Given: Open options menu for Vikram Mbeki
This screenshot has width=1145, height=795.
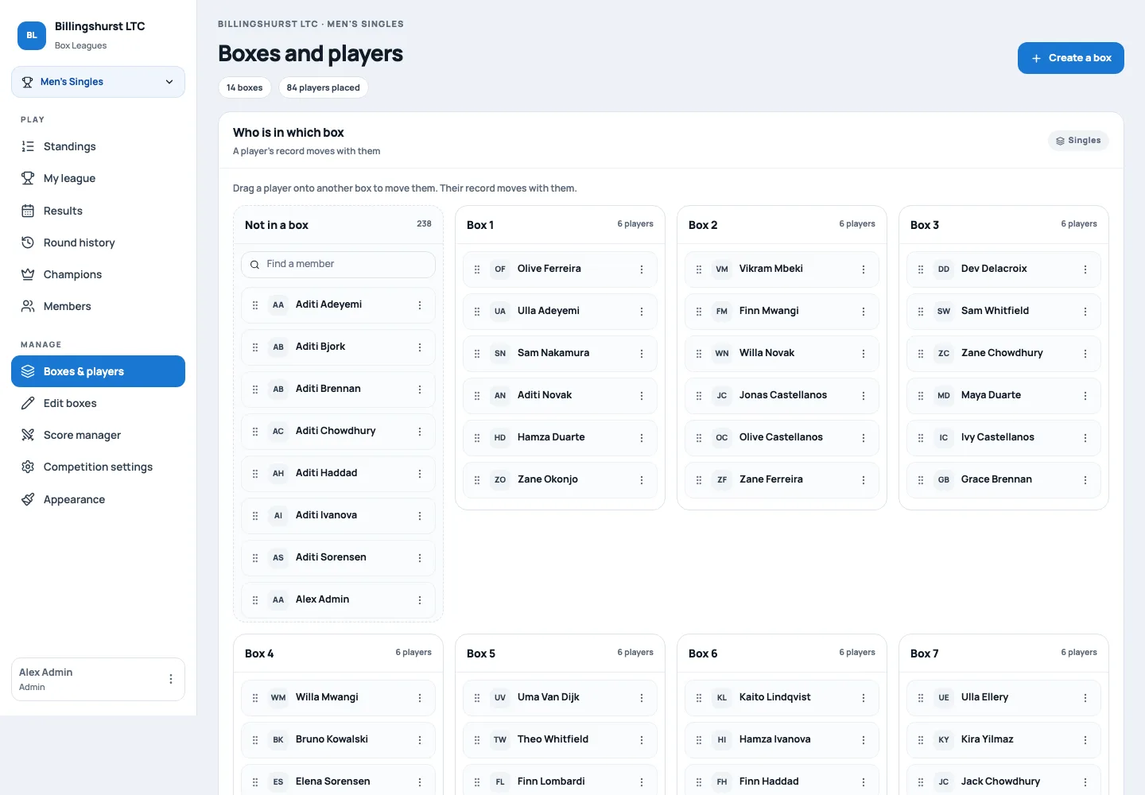Looking at the screenshot, I should click(x=864, y=270).
